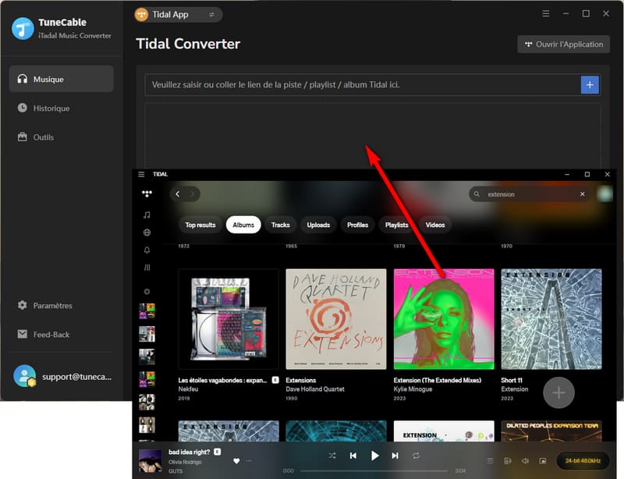The width and height of the screenshot is (624, 479).
Task: Click Extension (The Extended Mixes) title
Action: (437, 380)
